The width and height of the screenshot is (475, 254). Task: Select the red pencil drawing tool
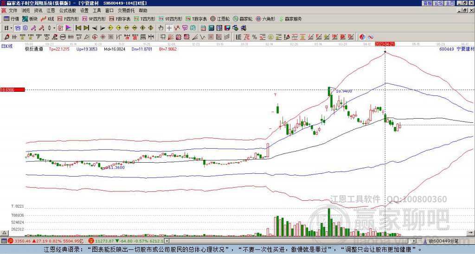[6, 37]
